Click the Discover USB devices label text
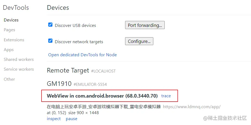The height and width of the screenshot is (125, 251). click(x=75, y=26)
